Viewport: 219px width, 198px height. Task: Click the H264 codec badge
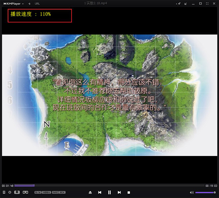tap(46, 192)
